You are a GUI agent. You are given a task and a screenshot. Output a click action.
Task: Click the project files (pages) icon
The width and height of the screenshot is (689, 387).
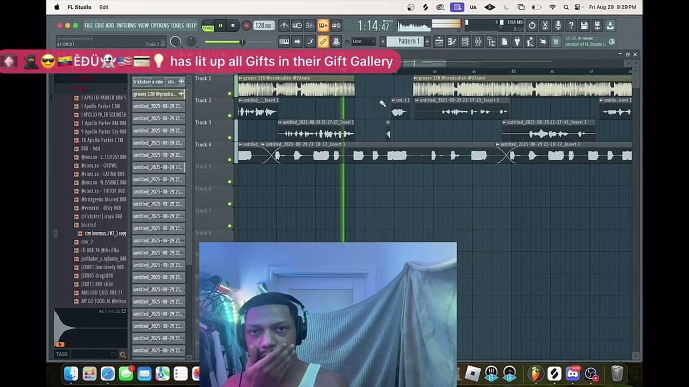[x=504, y=41]
